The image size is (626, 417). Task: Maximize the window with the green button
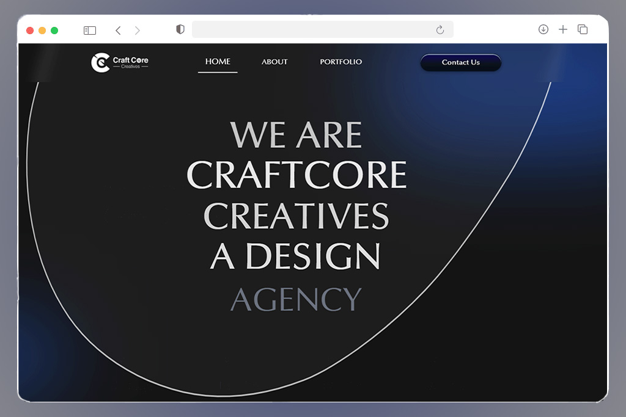tap(54, 31)
